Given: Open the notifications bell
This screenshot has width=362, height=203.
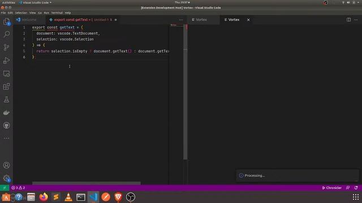Looking at the screenshot, I should click(x=356, y=188).
